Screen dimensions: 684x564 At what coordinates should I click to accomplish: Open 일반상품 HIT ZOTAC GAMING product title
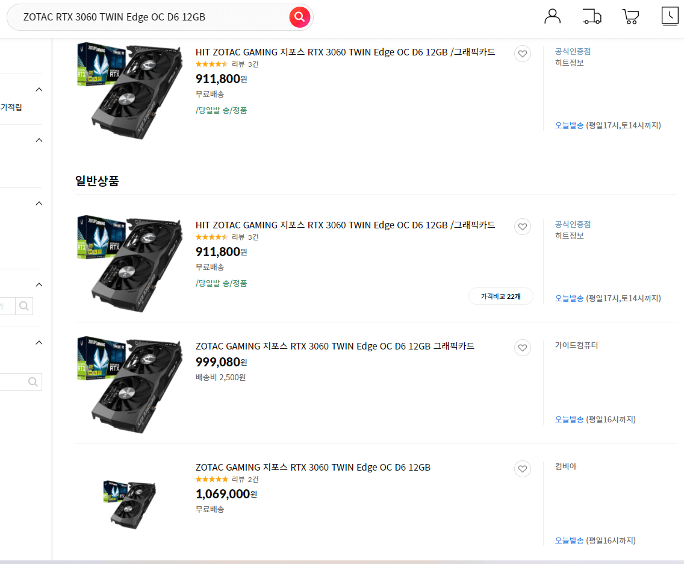coord(345,225)
